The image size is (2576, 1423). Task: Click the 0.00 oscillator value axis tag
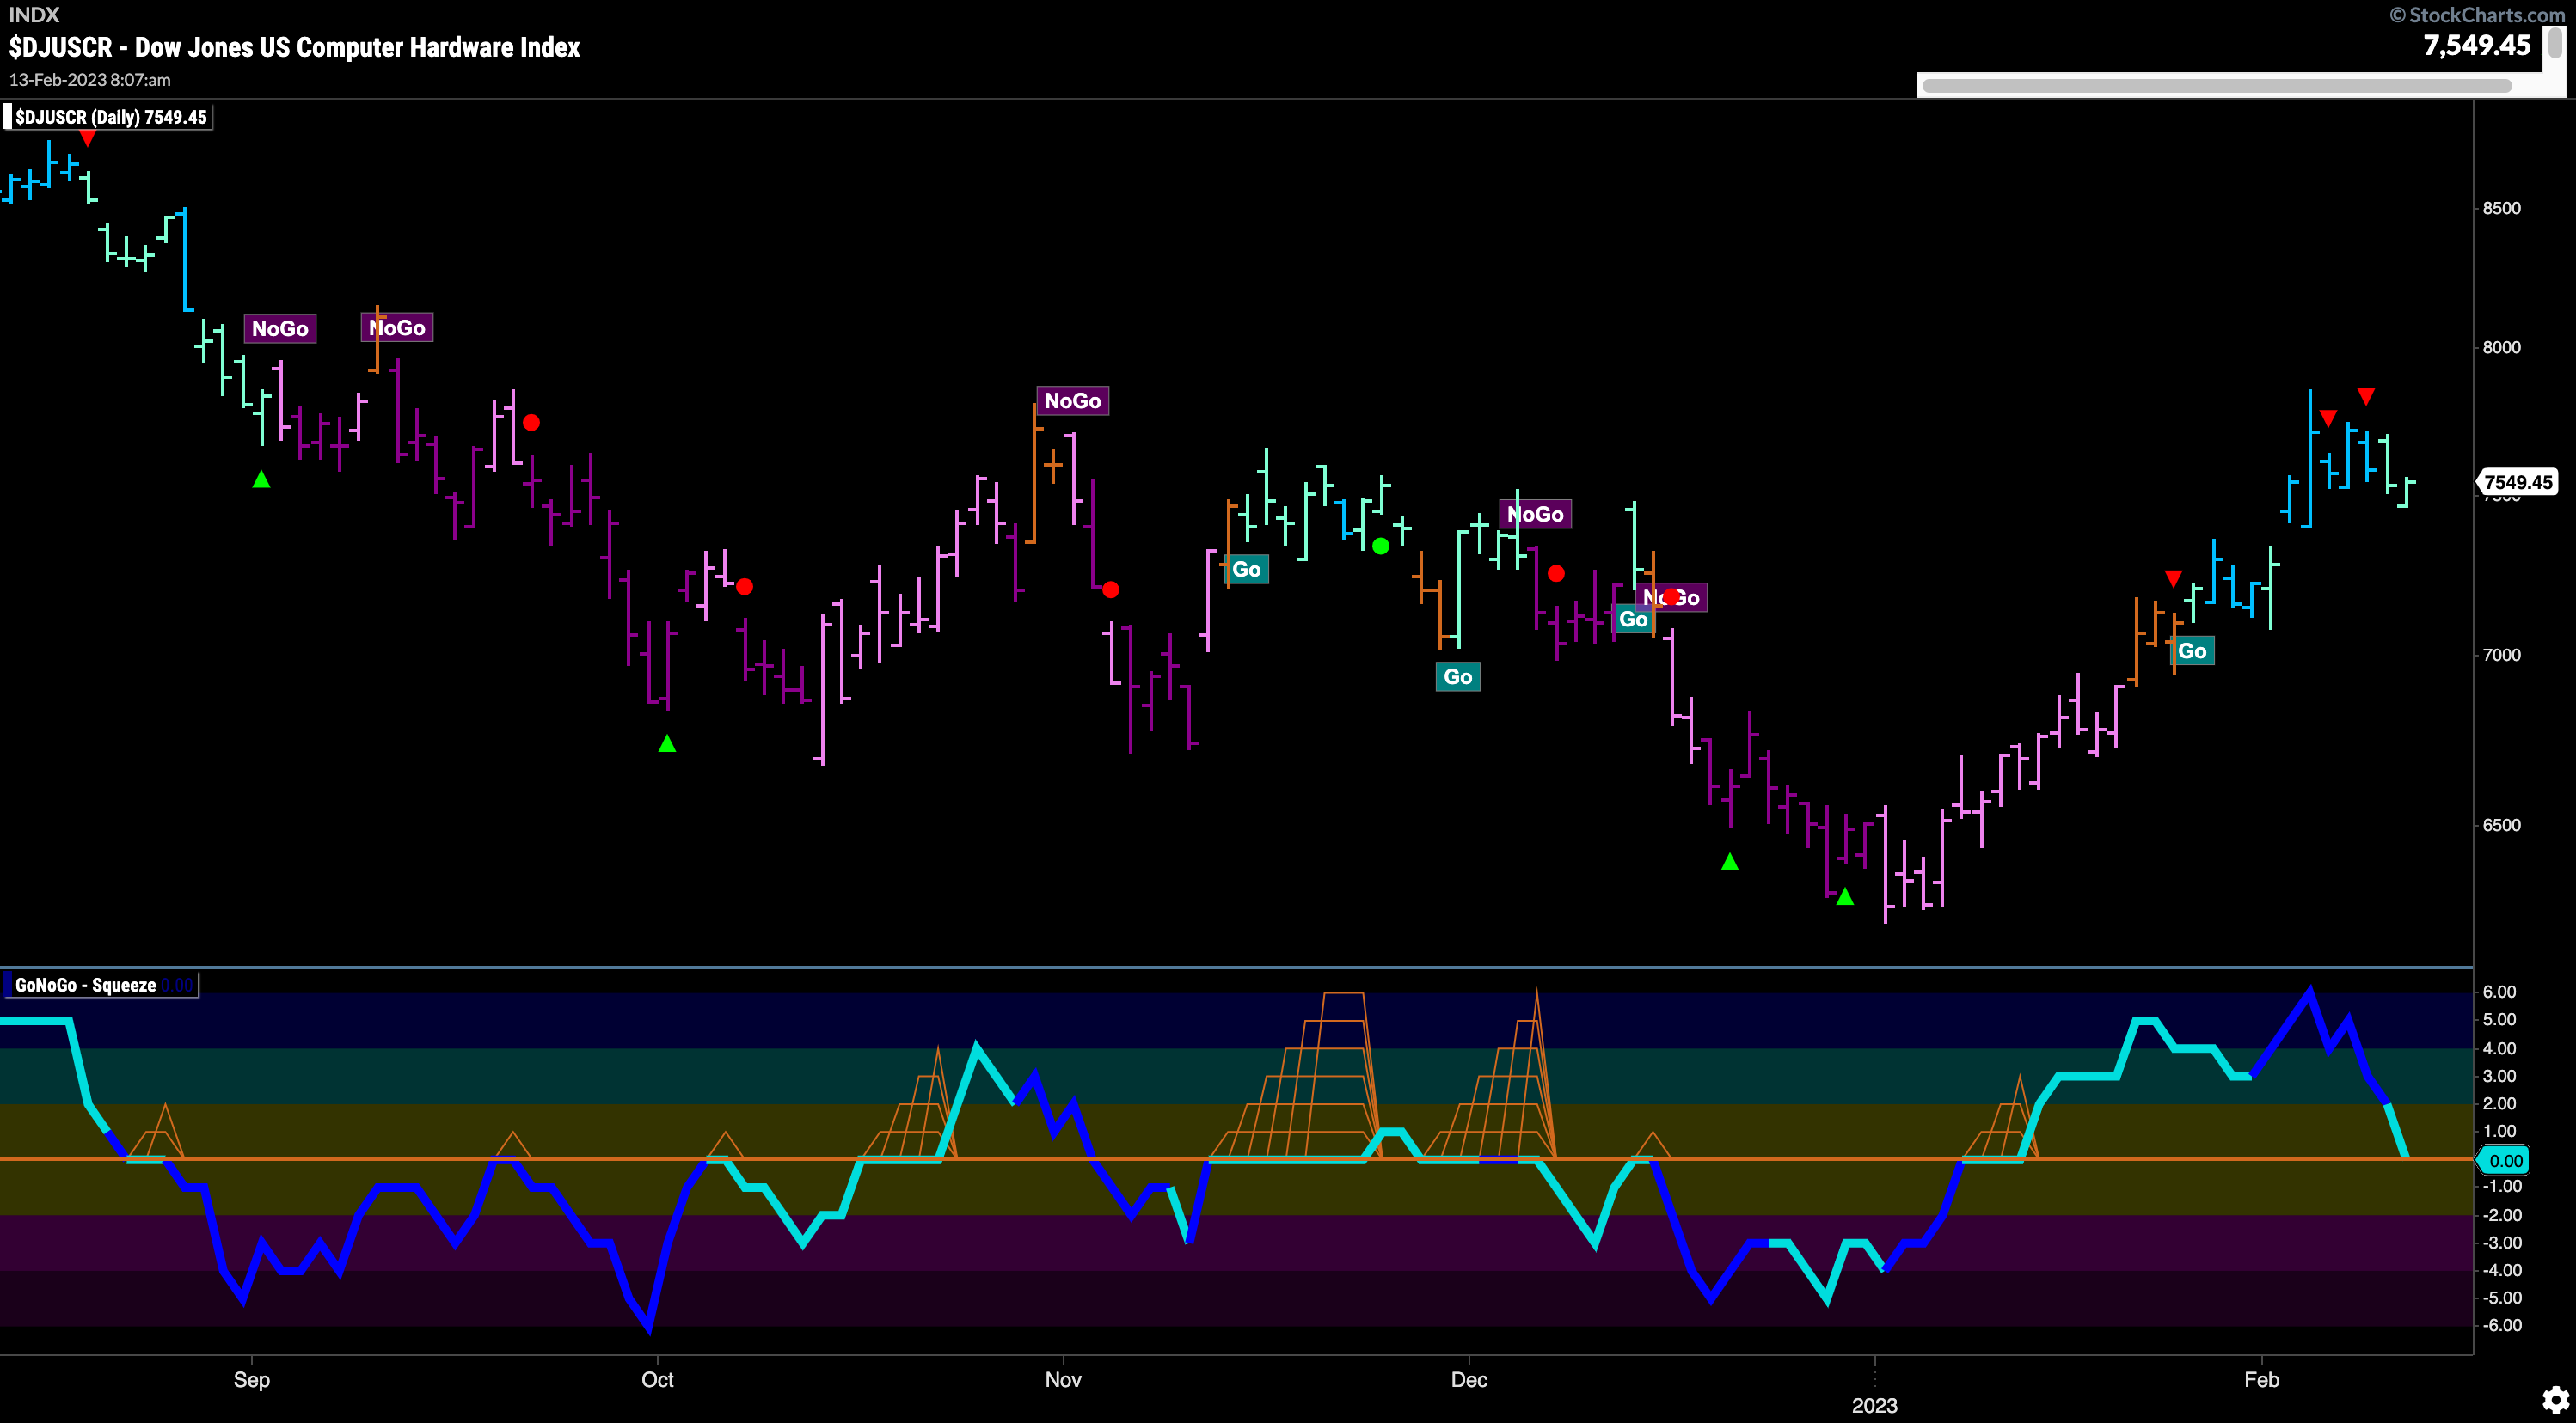tap(2504, 1160)
